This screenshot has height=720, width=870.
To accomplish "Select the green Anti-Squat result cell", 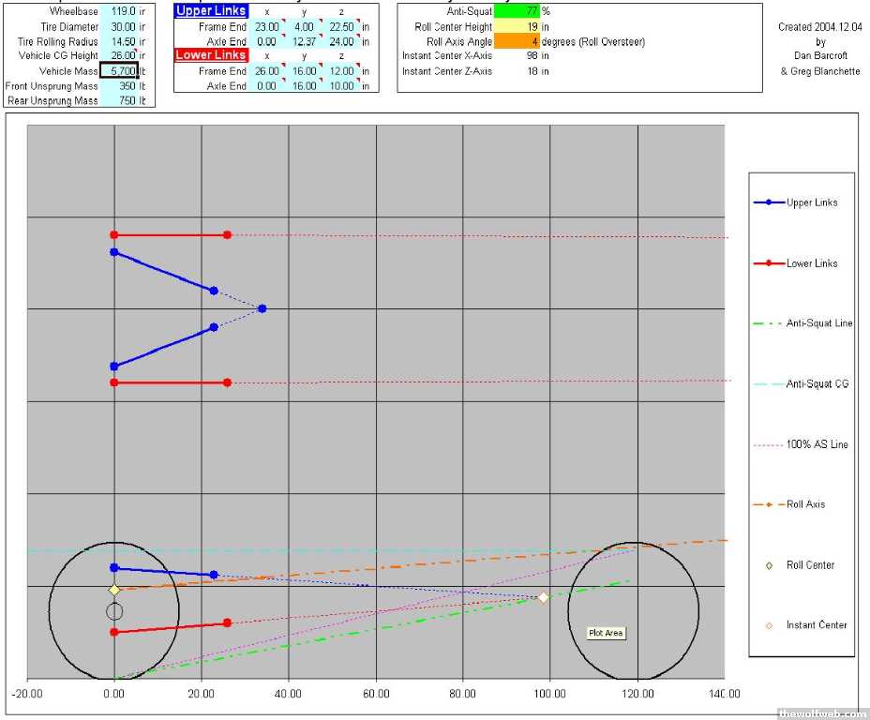I will coord(517,11).
